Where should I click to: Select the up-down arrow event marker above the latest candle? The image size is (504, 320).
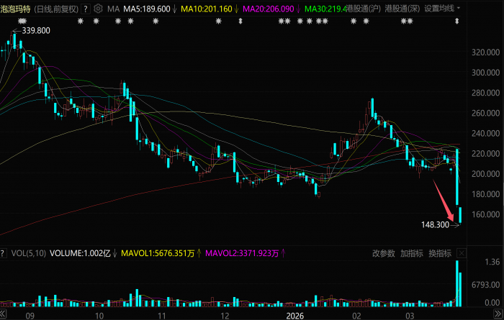(x=456, y=22)
